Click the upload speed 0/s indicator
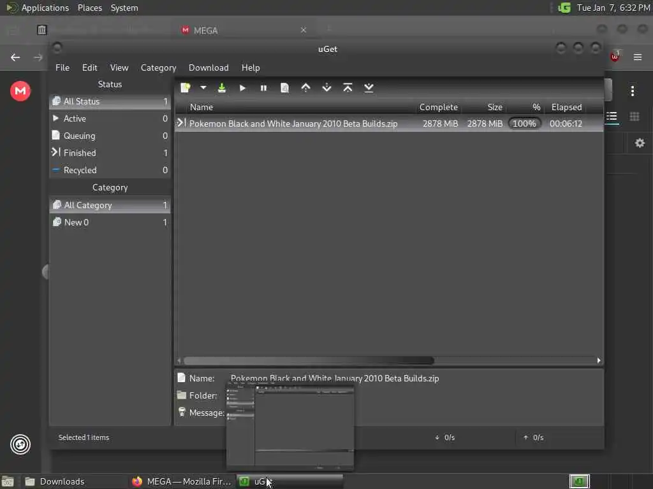This screenshot has height=489, width=653. [x=534, y=437]
